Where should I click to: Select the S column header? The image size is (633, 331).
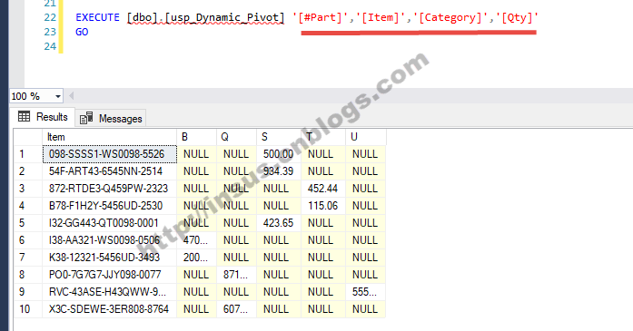pos(279,137)
